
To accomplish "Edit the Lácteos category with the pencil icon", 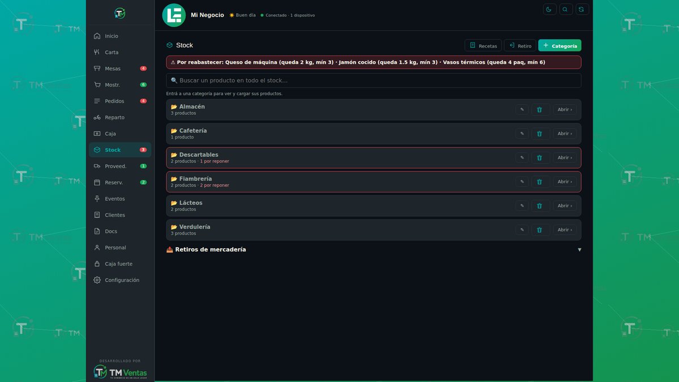I will tap(522, 206).
